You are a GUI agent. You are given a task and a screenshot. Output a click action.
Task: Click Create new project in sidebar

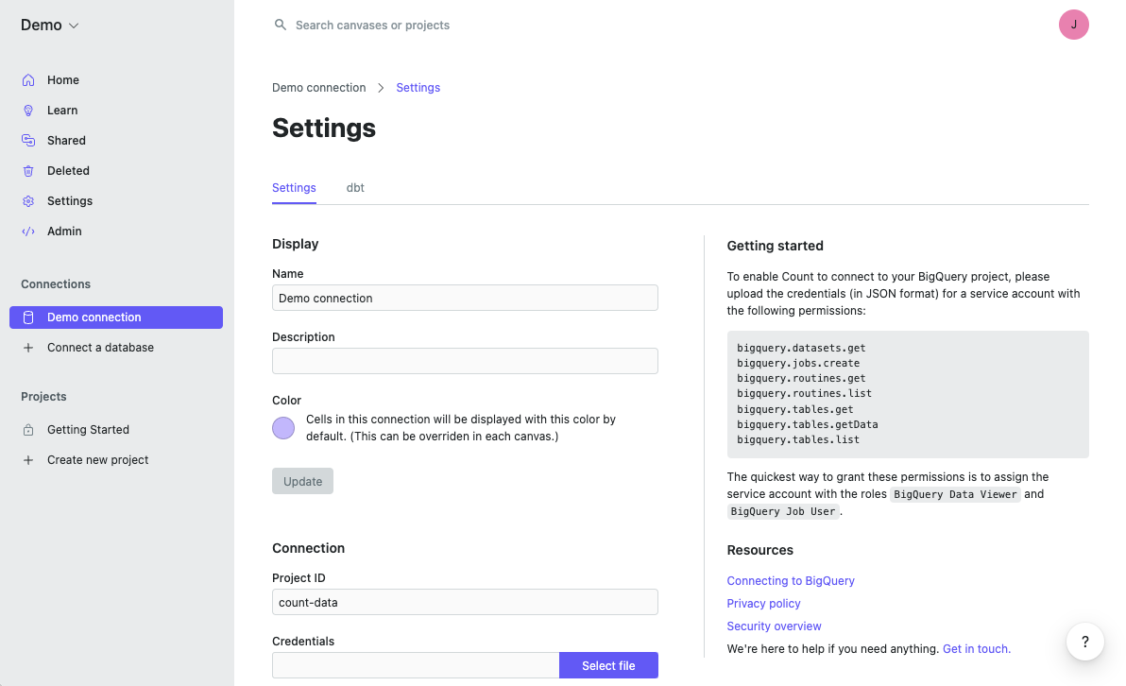tap(97, 460)
